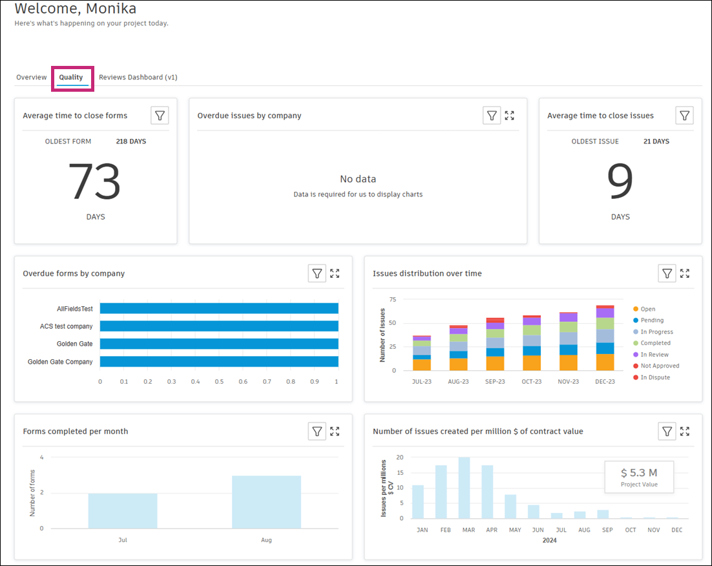712x566 pixels.
Task: Click the JUL-23 stacked bar
Action: [422, 353]
